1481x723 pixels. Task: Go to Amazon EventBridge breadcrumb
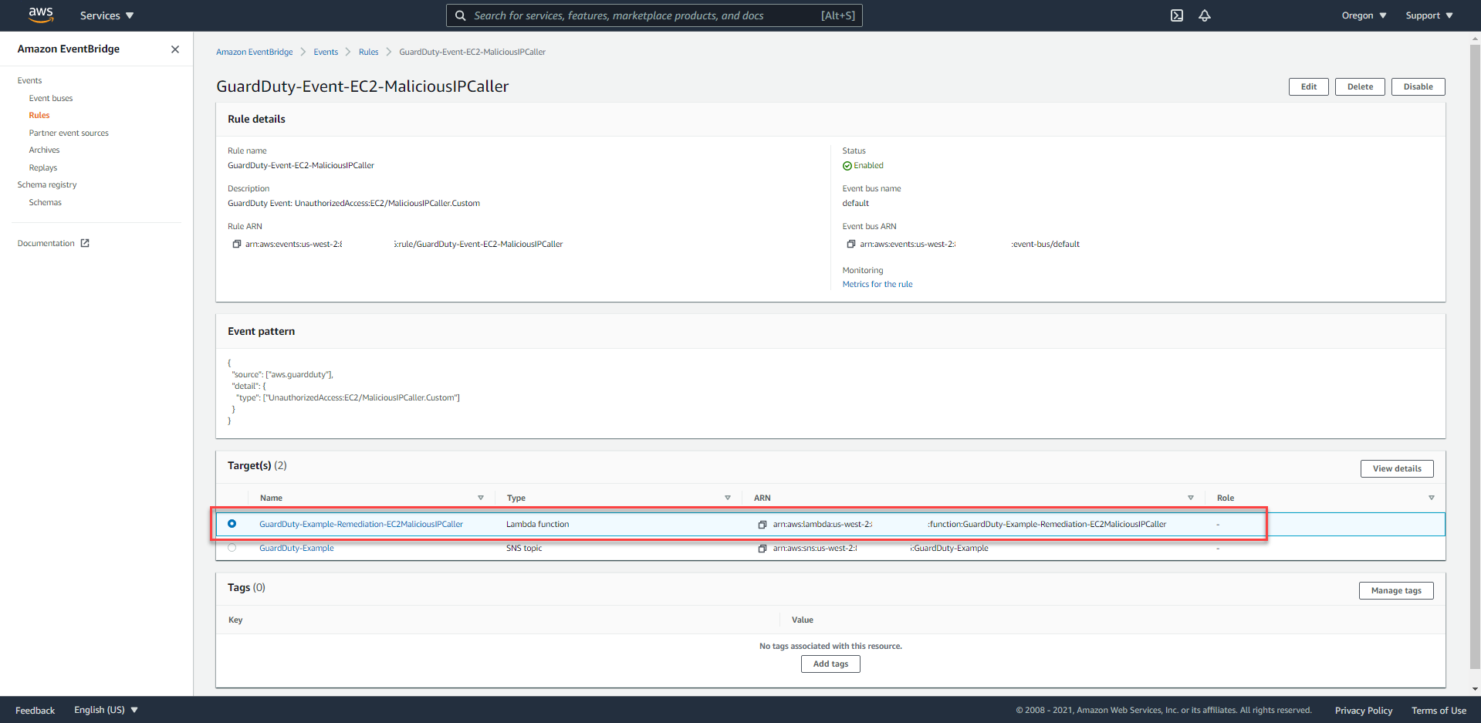(x=255, y=52)
